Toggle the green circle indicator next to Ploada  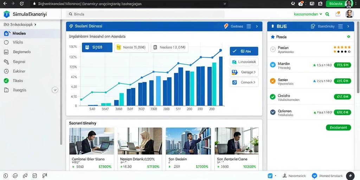coord(349,37)
